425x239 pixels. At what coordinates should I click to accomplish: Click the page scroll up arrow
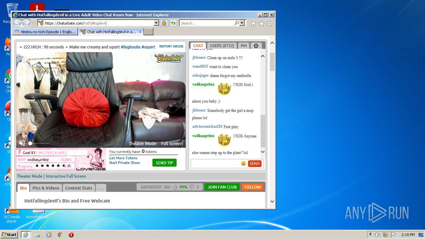pyautogui.click(x=272, y=43)
